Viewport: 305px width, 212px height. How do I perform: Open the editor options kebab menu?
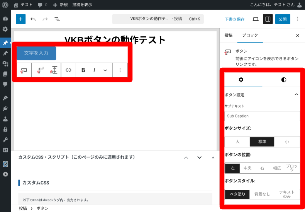point(298,19)
